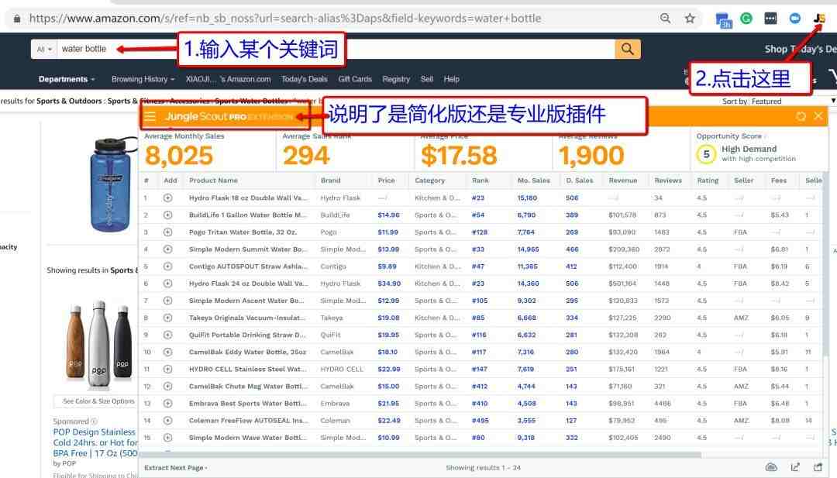Sort table by Product Name column
Screen dimensions: 837x478
[x=214, y=181]
